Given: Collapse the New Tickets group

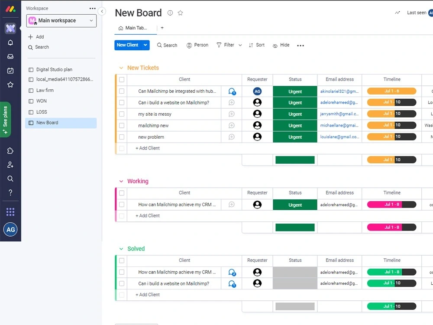Looking at the screenshot, I should coord(121,68).
